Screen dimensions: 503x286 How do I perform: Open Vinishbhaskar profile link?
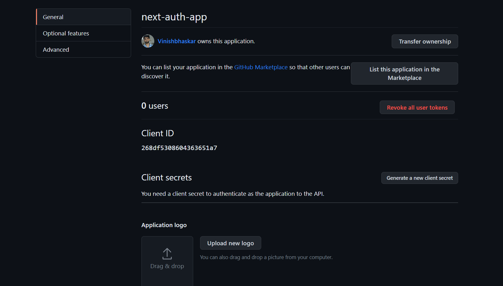177,41
